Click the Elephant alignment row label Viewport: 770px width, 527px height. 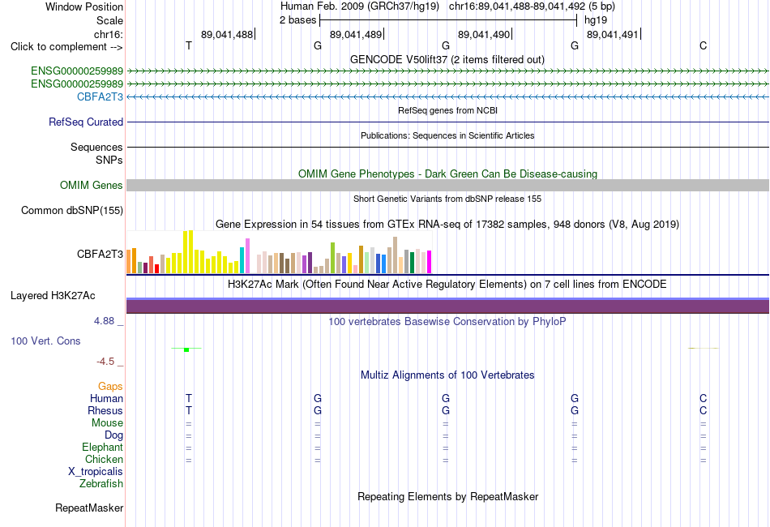click(x=103, y=447)
